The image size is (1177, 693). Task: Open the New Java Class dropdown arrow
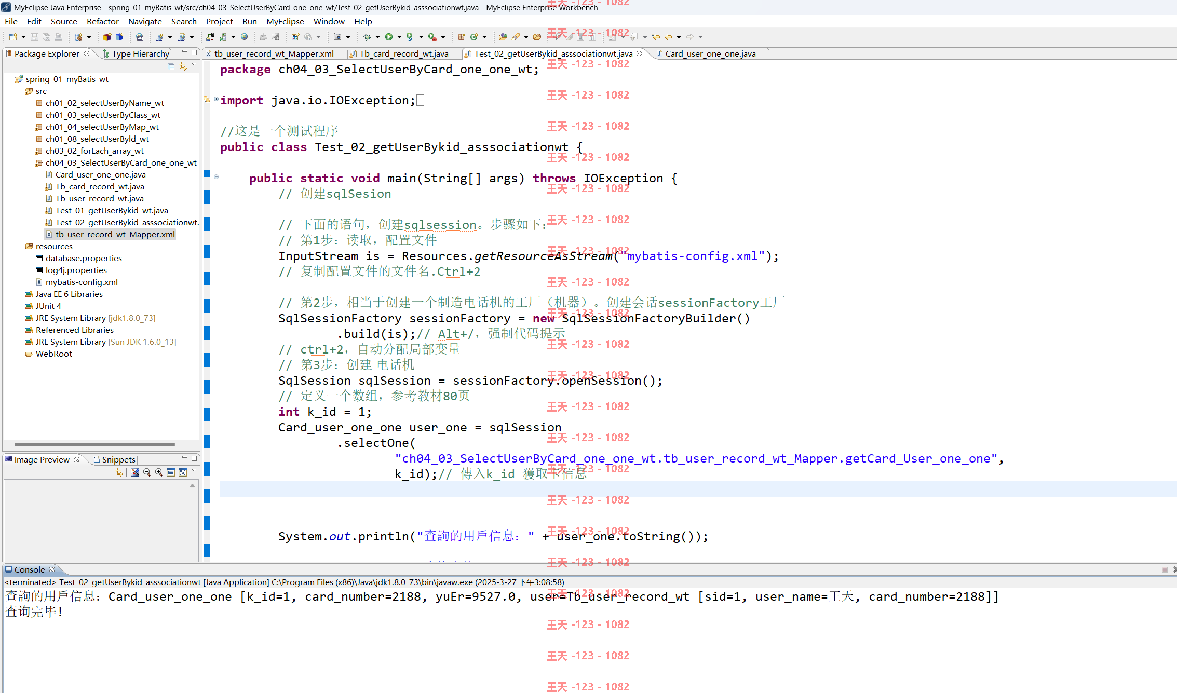[484, 37]
